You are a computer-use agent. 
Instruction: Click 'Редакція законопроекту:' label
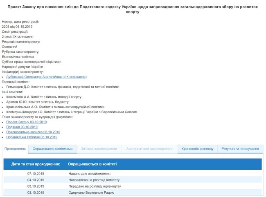[x=21, y=42]
